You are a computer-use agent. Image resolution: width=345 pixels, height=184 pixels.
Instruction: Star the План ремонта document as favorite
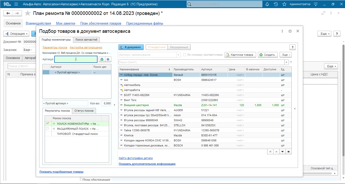click(x=28, y=13)
